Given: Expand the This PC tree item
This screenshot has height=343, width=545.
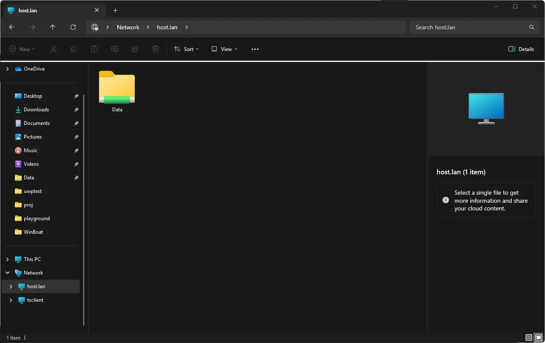Looking at the screenshot, I should click(7, 259).
